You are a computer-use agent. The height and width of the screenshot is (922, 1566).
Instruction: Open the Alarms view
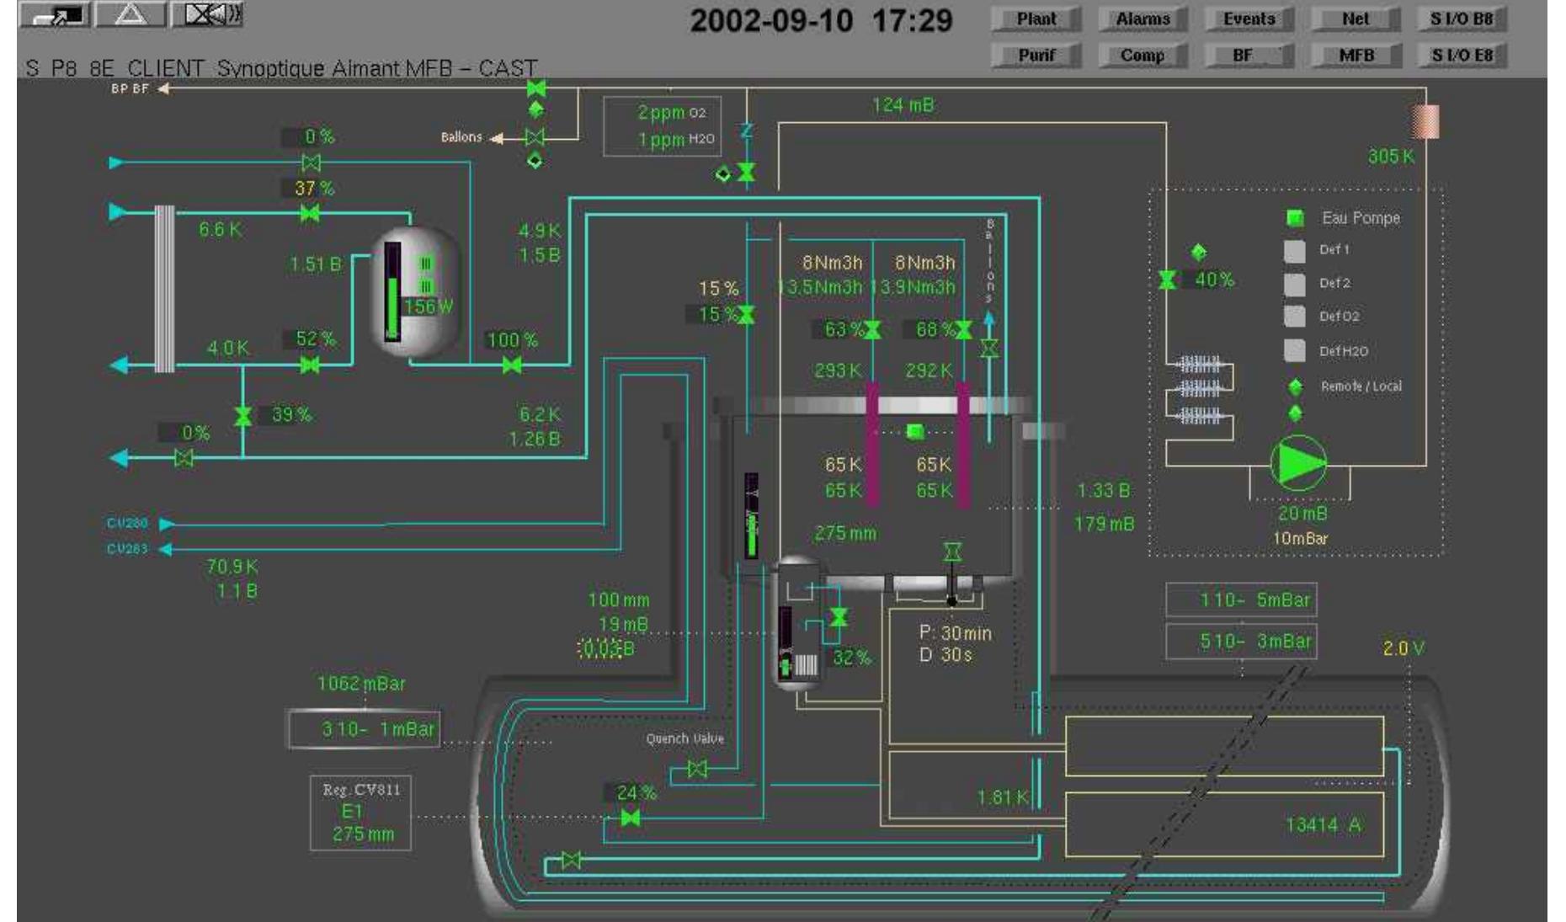(1143, 19)
